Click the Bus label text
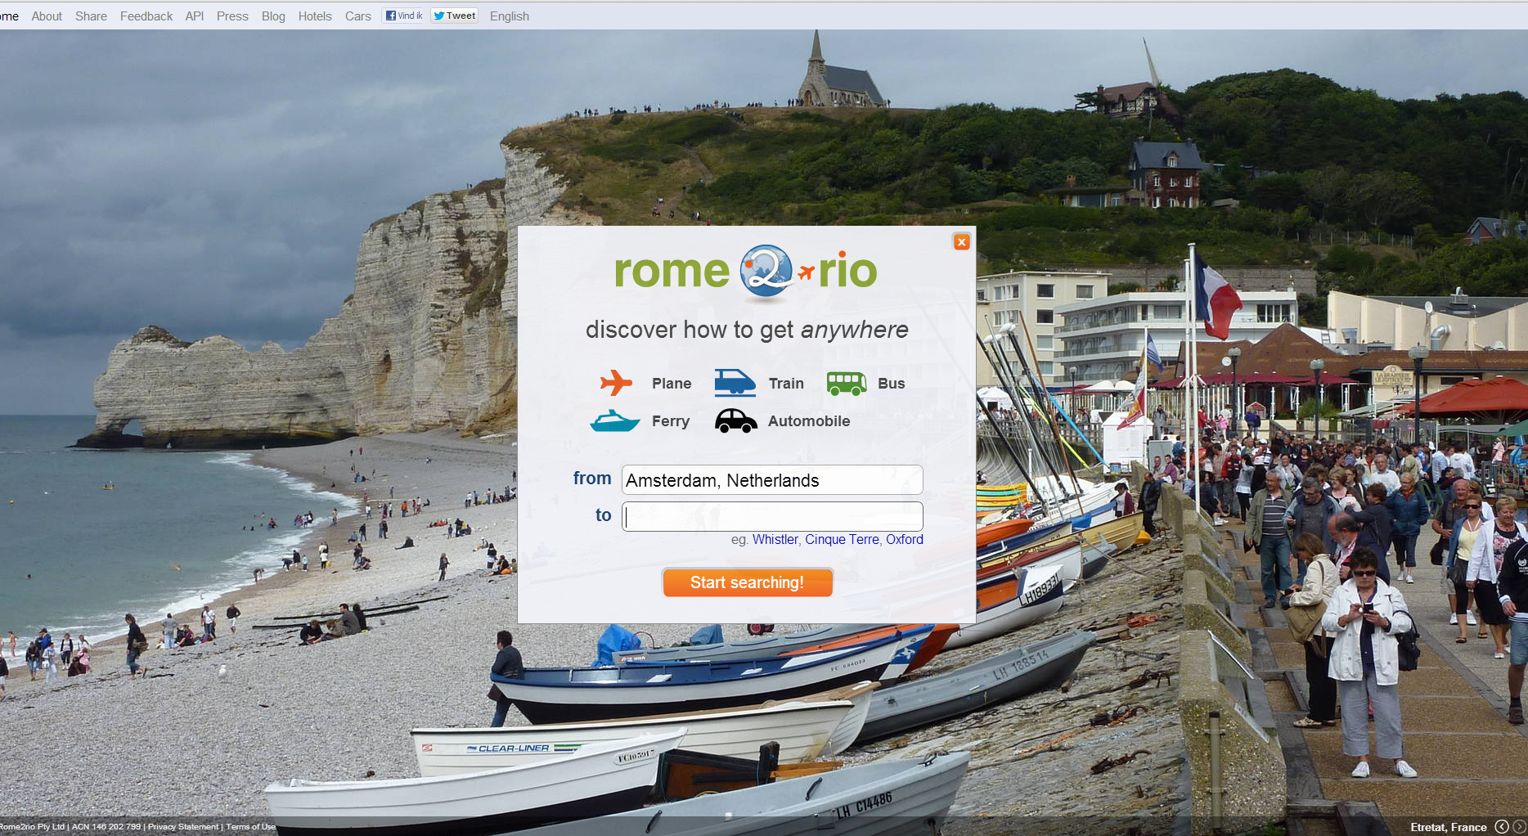This screenshot has width=1528, height=836. [892, 384]
